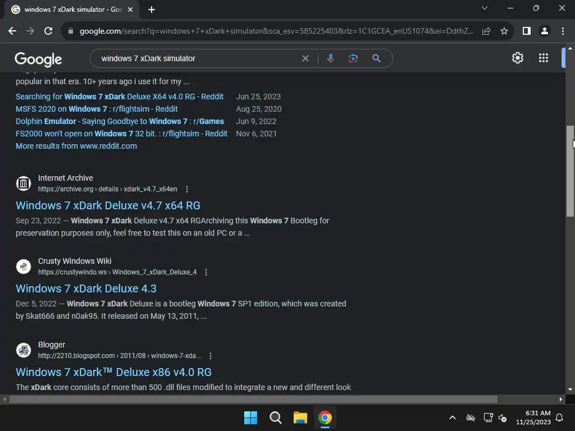
Task: Open Chrome side panel
Action: click(527, 31)
